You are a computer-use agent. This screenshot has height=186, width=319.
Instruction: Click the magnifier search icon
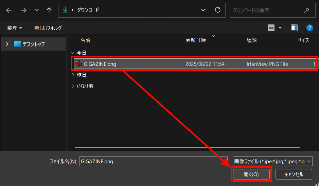coord(307,10)
